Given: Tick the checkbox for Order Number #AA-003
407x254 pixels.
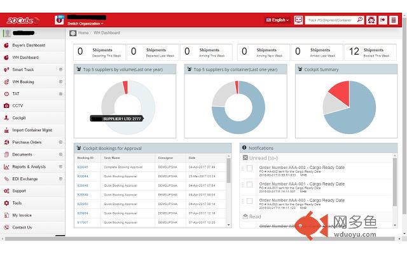Looking at the screenshot, I should [250, 201].
